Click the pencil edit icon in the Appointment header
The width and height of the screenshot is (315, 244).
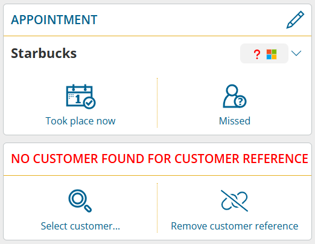coord(295,20)
